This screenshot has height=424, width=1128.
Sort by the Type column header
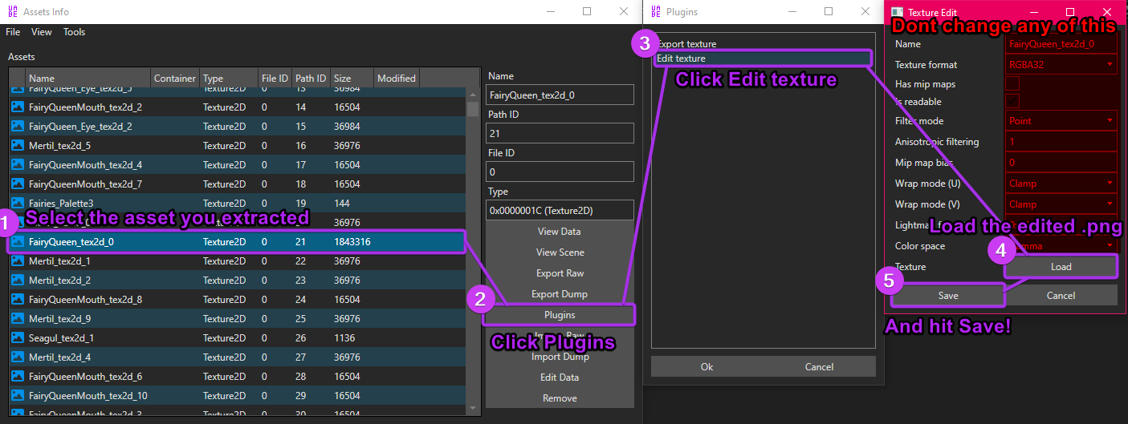pyautogui.click(x=230, y=78)
